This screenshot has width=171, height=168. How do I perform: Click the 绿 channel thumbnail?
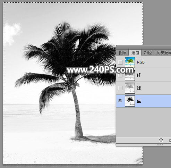click(130, 88)
